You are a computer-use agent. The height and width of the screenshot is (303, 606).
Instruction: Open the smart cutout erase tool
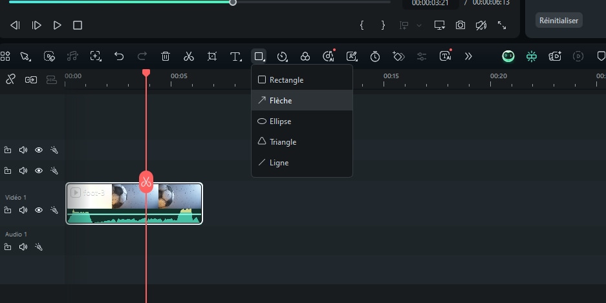point(49,56)
